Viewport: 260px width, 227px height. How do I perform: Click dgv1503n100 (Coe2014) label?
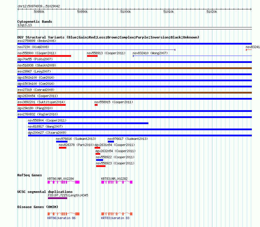(x=36, y=84)
